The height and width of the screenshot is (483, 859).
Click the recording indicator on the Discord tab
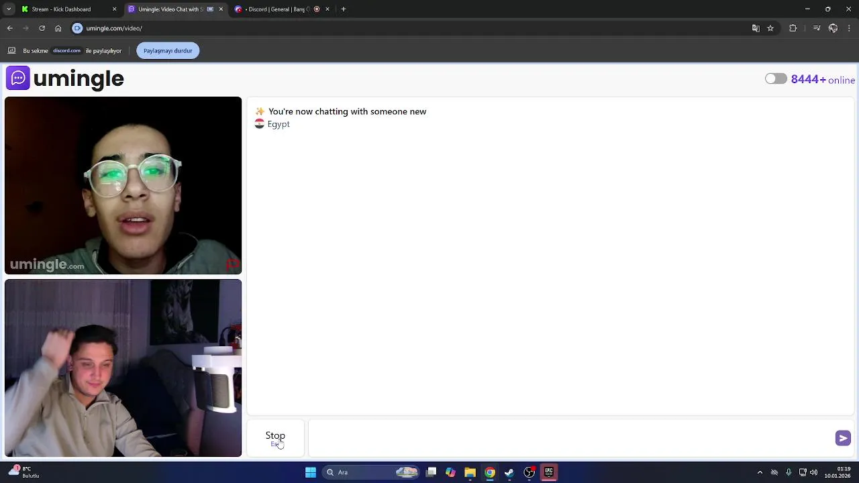pyautogui.click(x=317, y=9)
